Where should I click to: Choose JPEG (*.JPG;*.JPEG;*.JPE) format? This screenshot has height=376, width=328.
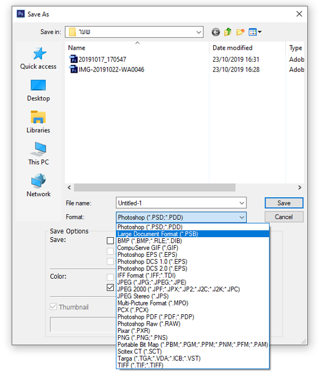point(192,282)
